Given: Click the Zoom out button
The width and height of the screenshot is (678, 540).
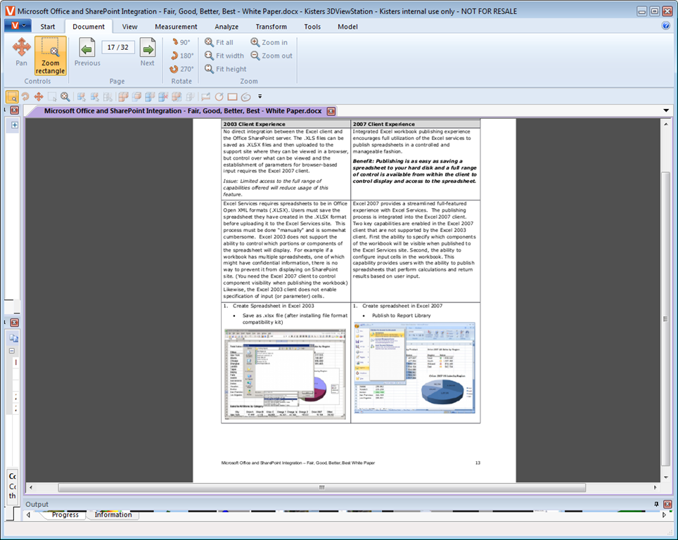Looking at the screenshot, I should pyautogui.click(x=271, y=56).
